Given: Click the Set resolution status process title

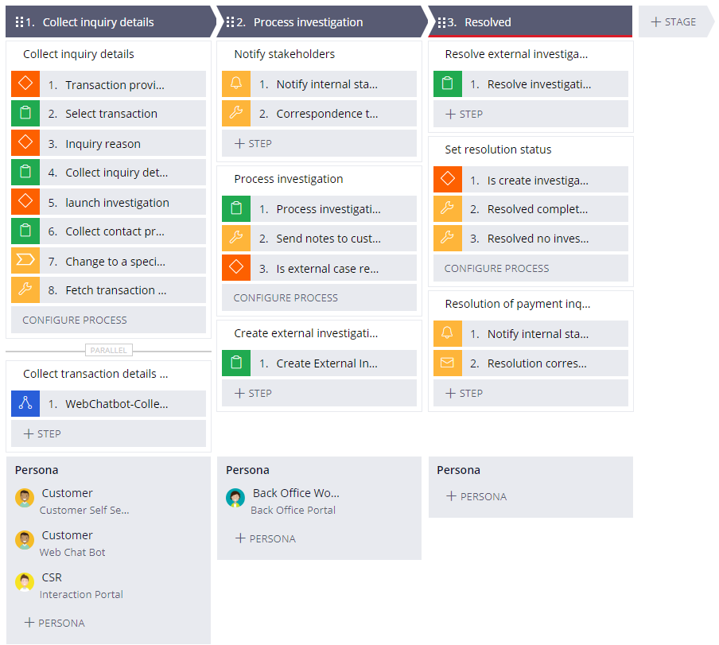Looking at the screenshot, I should pyautogui.click(x=498, y=150).
